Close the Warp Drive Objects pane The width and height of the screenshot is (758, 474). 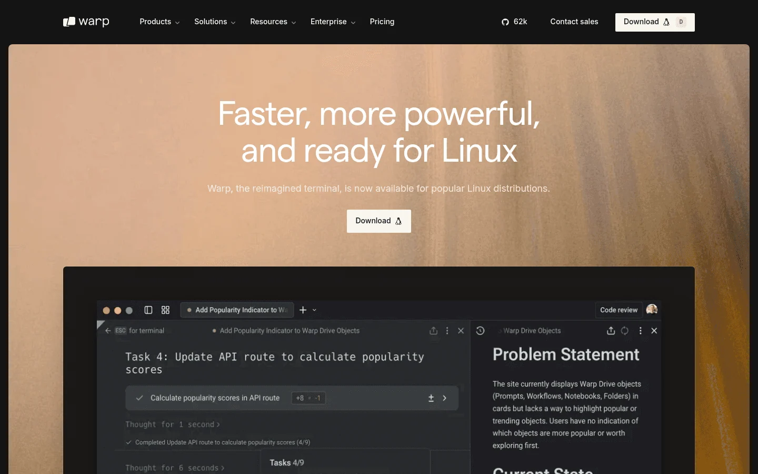coord(654,331)
